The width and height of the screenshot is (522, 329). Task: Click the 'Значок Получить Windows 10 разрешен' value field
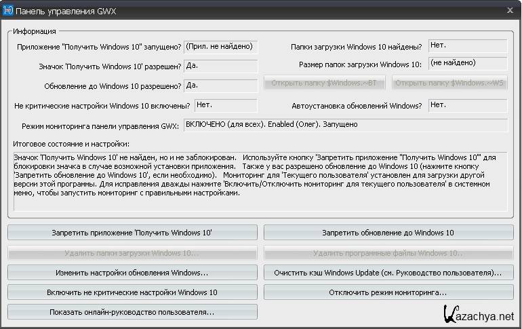click(x=220, y=66)
